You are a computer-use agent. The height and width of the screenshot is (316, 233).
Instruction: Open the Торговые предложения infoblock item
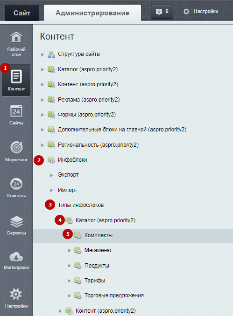tap(114, 295)
